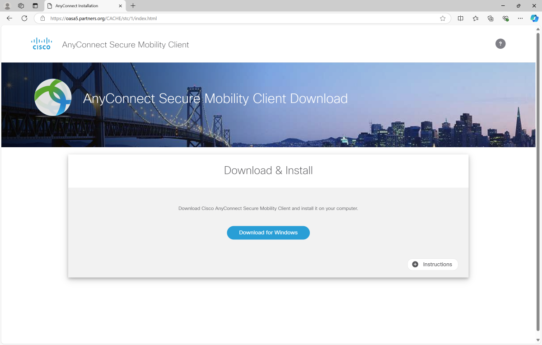Open Settings and more ellipsis menu

[x=520, y=19]
